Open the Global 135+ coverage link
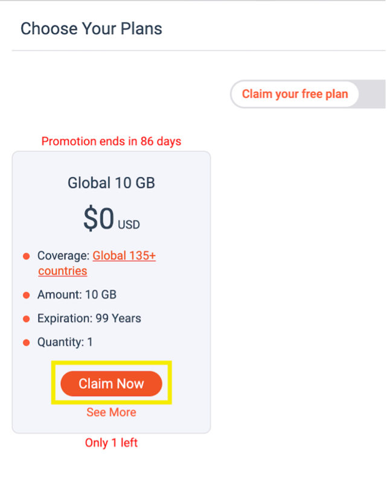 click(x=124, y=255)
